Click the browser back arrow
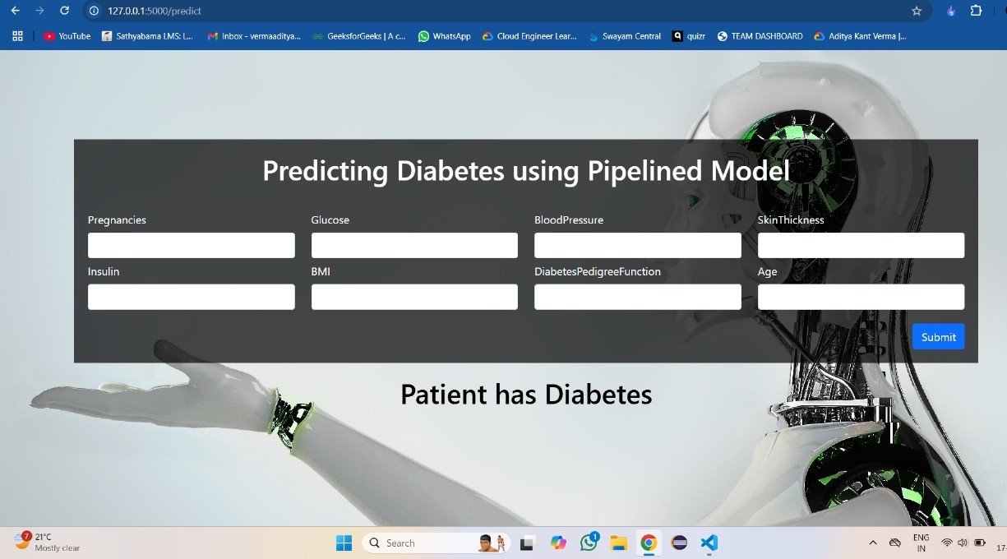 (x=15, y=11)
